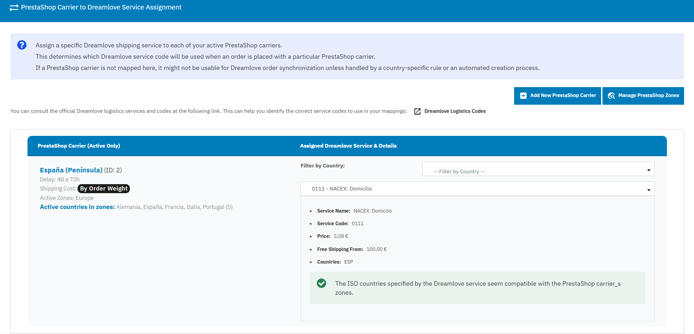Click the blue question mark help icon
This screenshot has height=334, width=694.
22,45
